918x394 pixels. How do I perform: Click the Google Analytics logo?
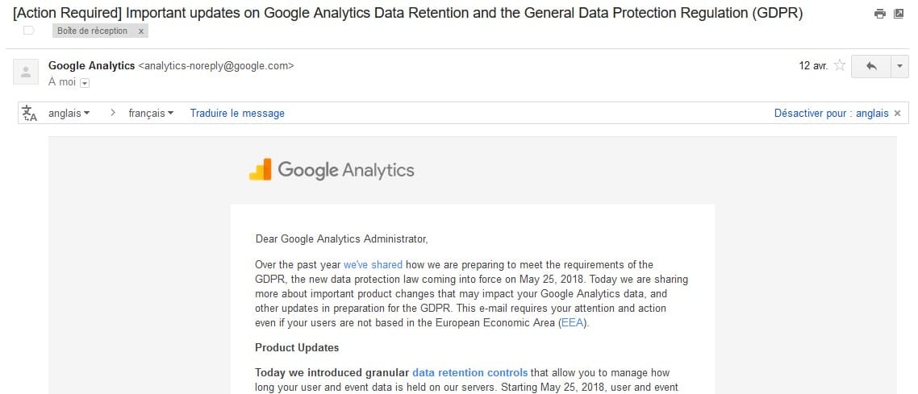coord(332,170)
